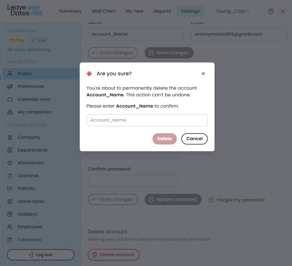The image size is (292, 266).
Task: Open the Preferences sliders icon
Action: tap(10, 87)
